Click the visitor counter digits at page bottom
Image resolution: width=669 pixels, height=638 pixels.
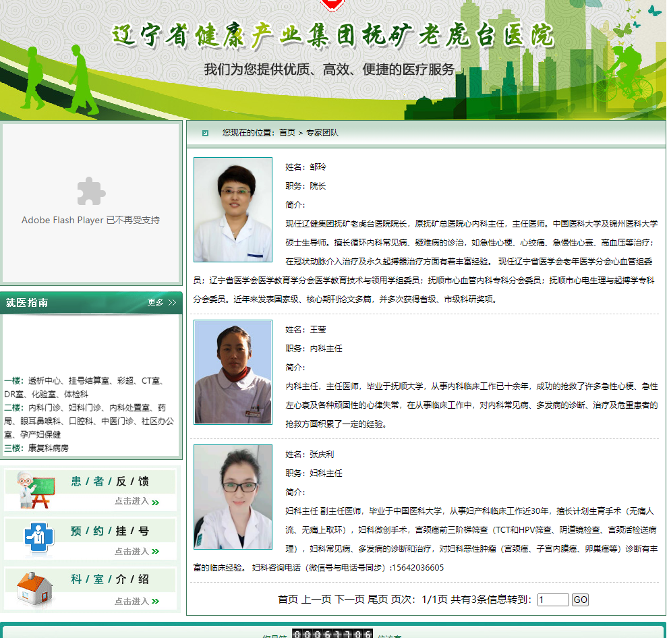(332, 633)
